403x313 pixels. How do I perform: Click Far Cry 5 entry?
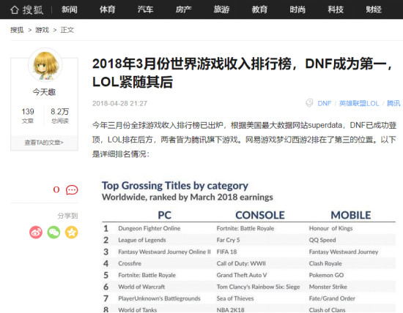coord(228,240)
